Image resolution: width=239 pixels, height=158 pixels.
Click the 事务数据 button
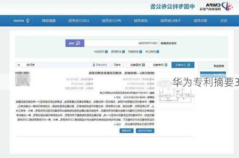click(127, 131)
